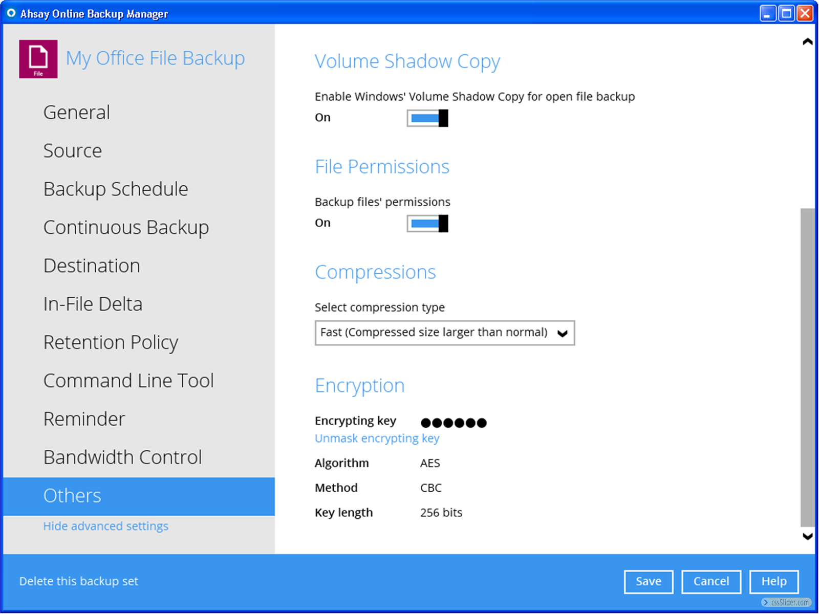Screen dimensions: 819x614
Task: Click the Ahsay app icon in the title bar
Action: tap(11, 13)
